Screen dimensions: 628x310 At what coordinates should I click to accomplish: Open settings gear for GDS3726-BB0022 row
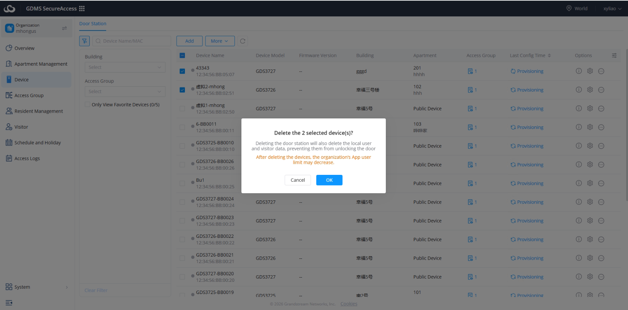pyautogui.click(x=590, y=239)
